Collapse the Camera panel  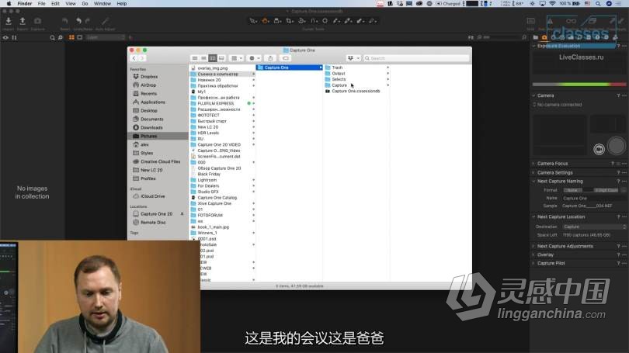(x=533, y=95)
